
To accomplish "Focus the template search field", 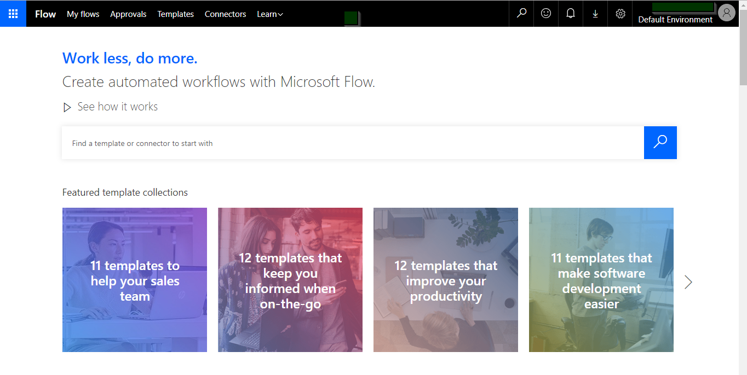I will pos(353,143).
